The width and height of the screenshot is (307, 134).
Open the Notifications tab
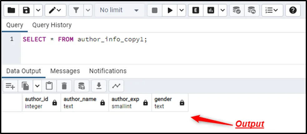tap(108, 71)
